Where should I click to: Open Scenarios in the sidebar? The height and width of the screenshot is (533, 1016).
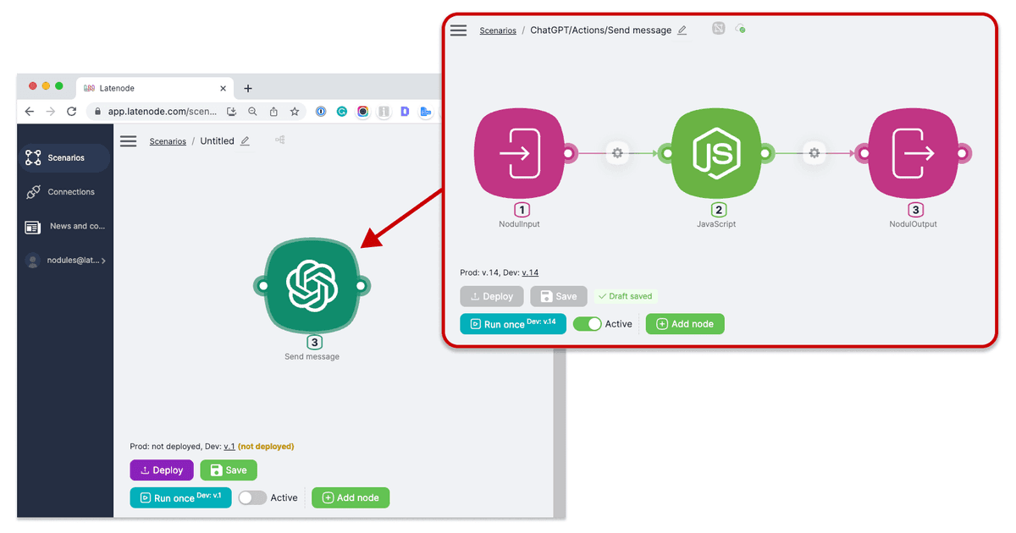pos(65,158)
